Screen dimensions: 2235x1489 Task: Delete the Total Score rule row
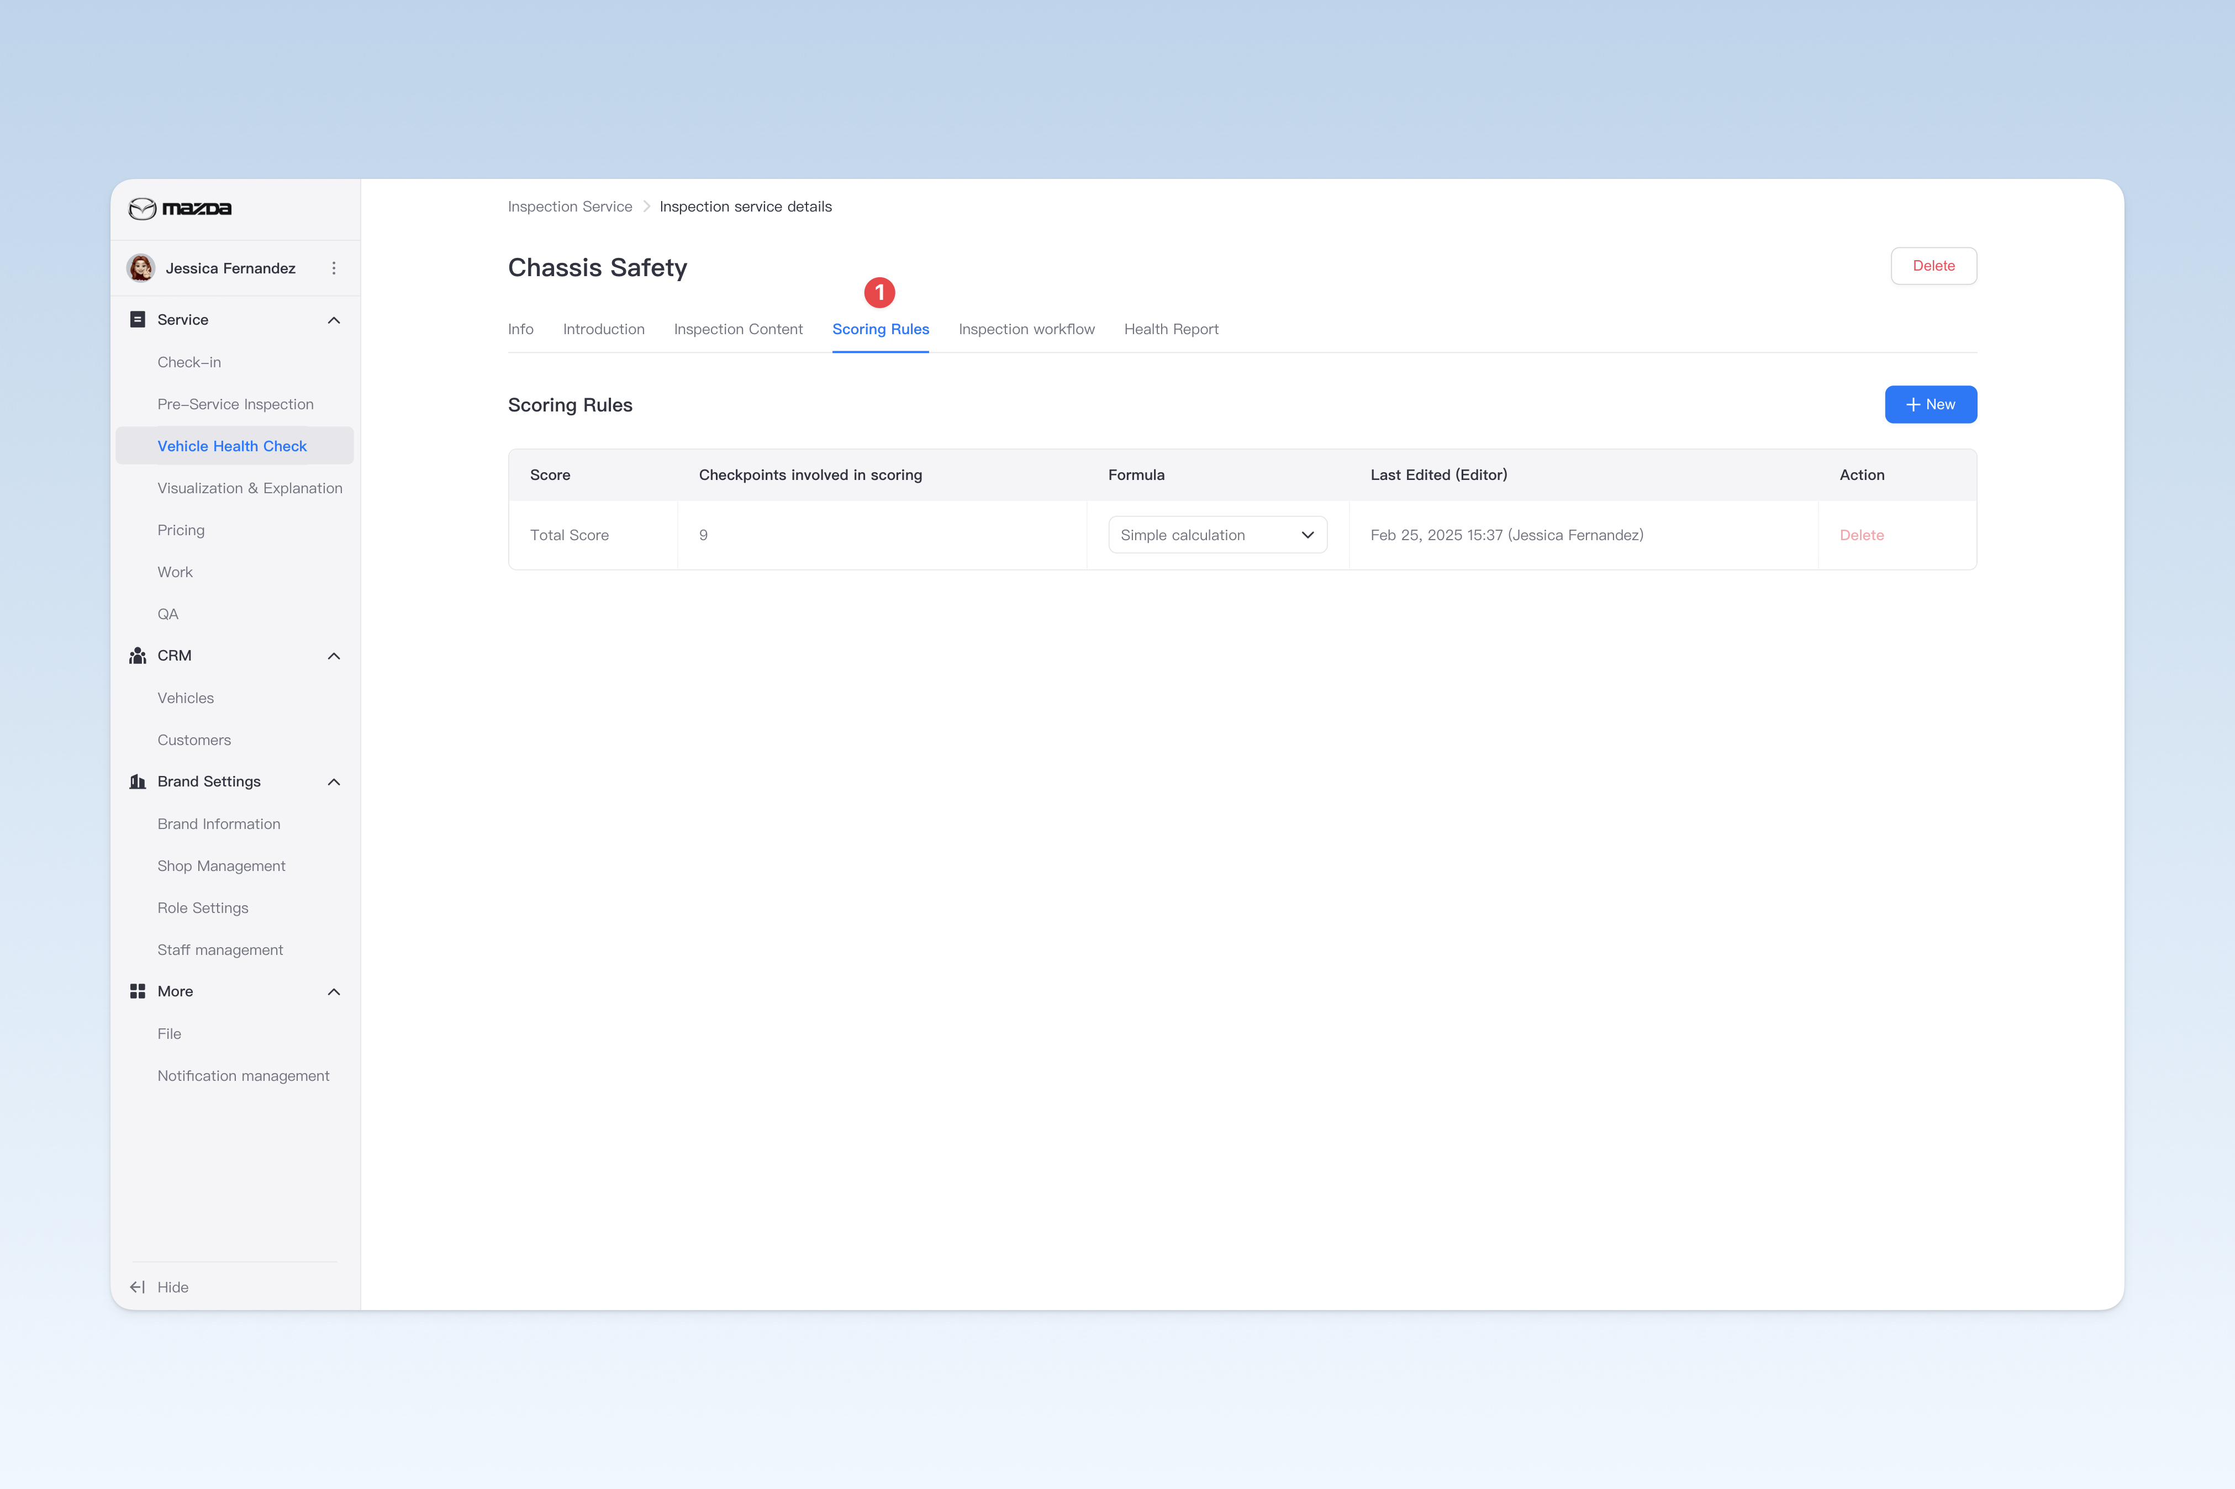(x=1862, y=535)
